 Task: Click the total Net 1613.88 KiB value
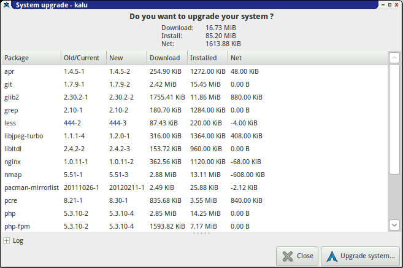(x=223, y=44)
